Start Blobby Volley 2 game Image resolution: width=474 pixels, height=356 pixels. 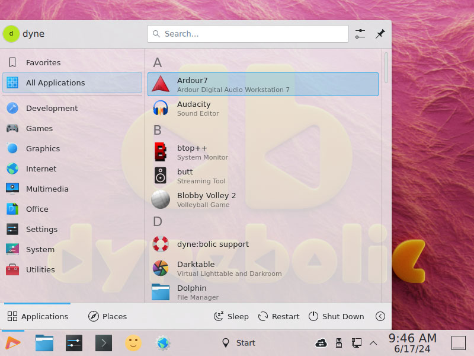tap(262, 199)
